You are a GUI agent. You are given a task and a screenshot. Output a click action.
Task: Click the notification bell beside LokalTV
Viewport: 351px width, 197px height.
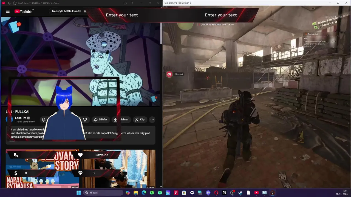point(44,120)
